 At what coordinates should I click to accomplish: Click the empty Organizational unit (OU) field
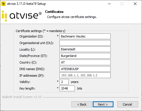[85, 43]
